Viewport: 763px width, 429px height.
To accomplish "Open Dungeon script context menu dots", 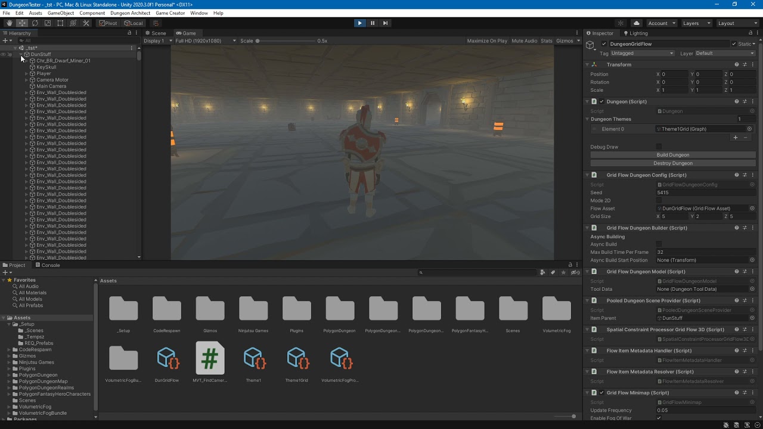I will pyautogui.click(x=753, y=101).
